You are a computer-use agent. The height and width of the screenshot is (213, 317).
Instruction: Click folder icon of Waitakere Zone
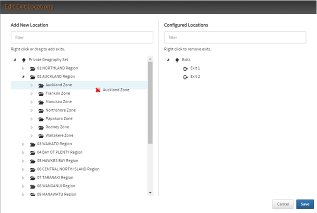pos(41,136)
